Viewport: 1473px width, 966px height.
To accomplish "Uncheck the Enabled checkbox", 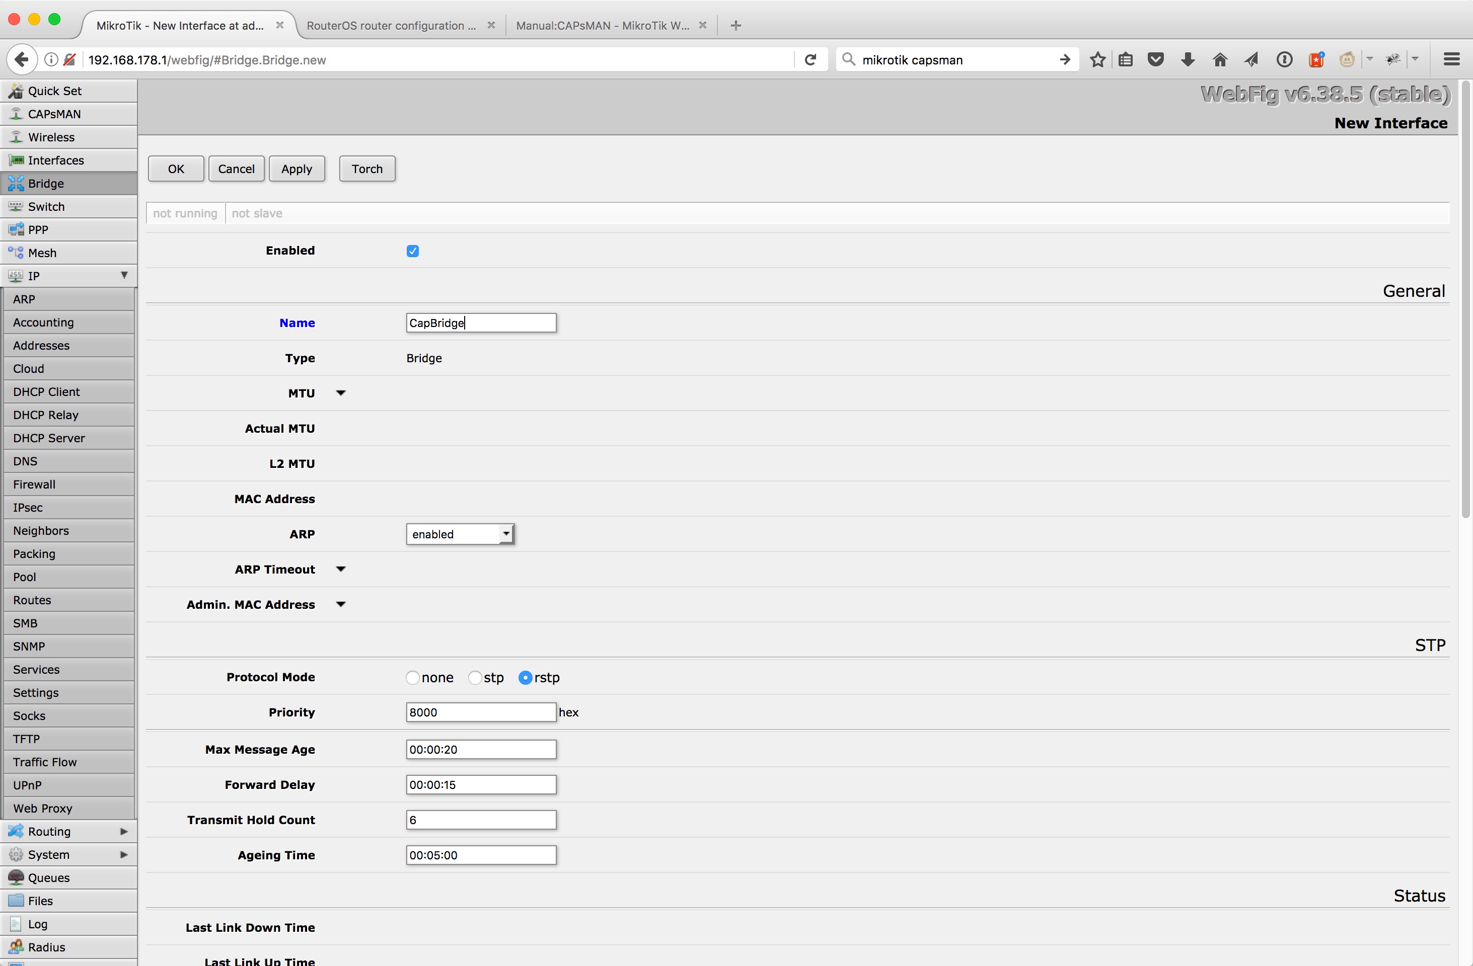I will click(413, 251).
